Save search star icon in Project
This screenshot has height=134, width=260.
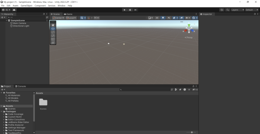[x=189, y=89]
